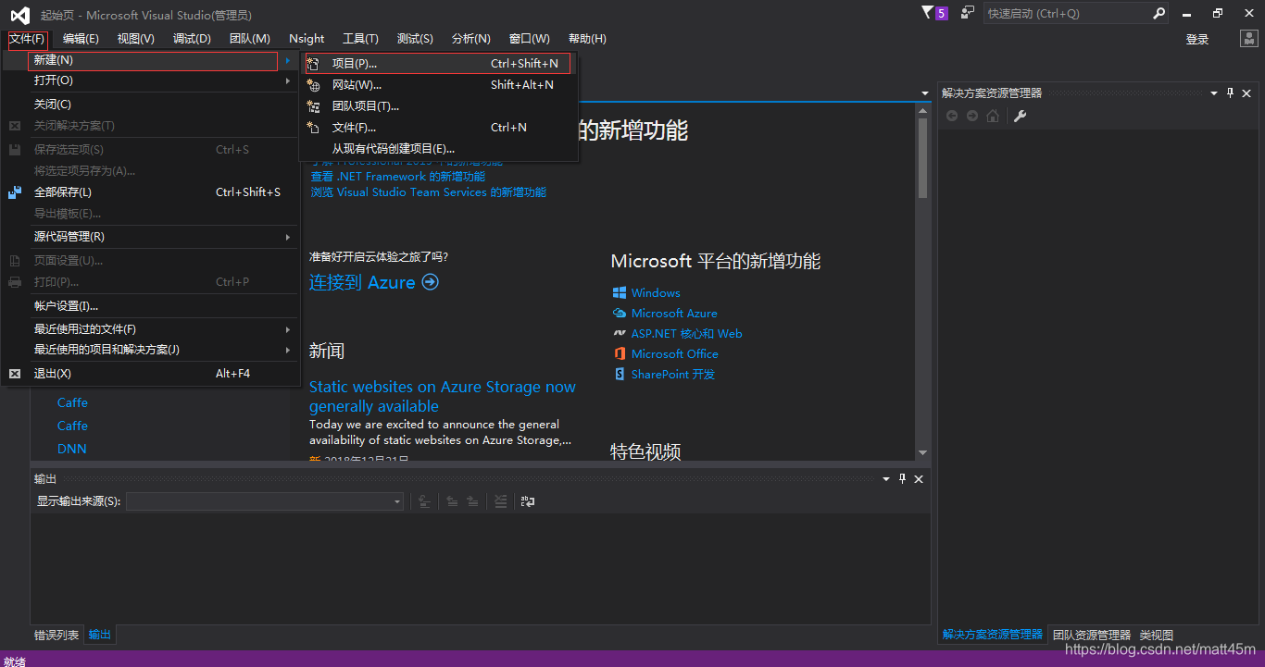The image size is (1265, 667).
Task: Open the View (视图) menu
Action: (135, 39)
